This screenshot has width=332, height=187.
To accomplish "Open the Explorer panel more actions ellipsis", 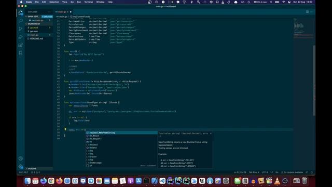I will pos(49,12).
